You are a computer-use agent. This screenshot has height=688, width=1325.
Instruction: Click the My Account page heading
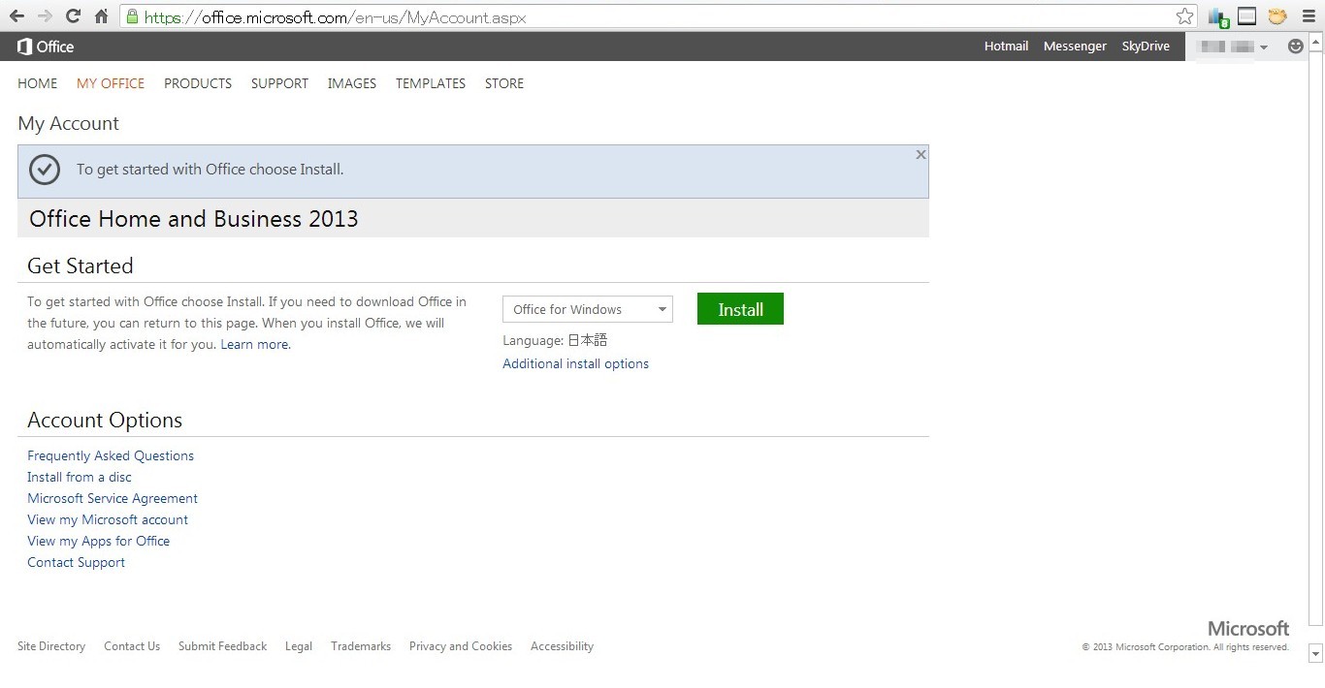pos(68,123)
